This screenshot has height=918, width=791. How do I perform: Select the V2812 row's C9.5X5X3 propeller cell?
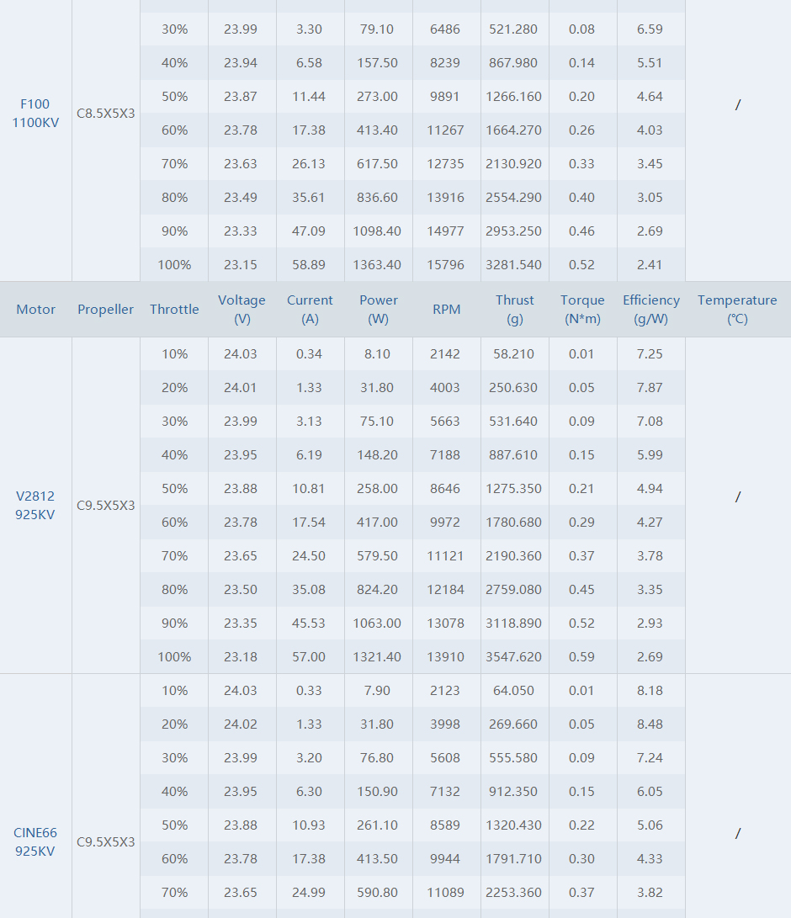click(106, 506)
